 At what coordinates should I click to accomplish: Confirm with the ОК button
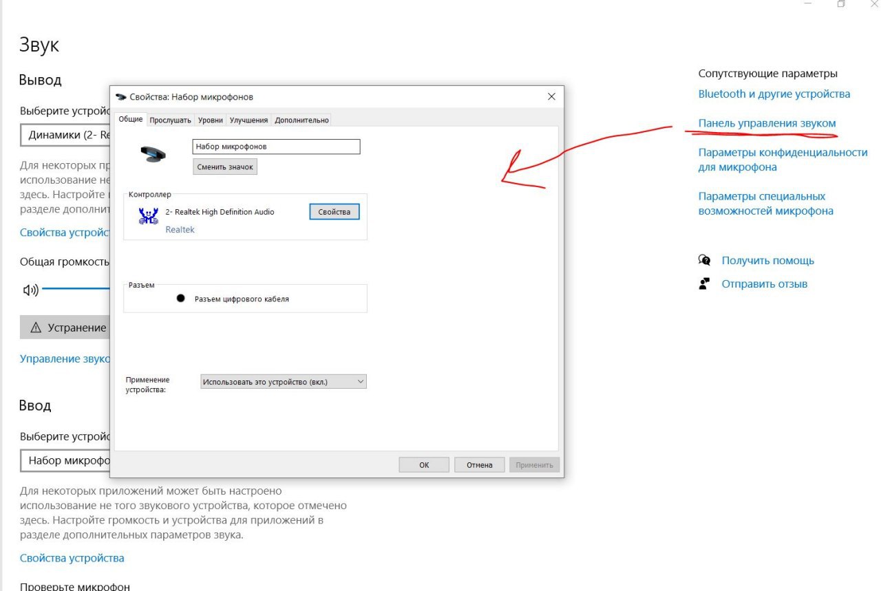pyautogui.click(x=424, y=465)
